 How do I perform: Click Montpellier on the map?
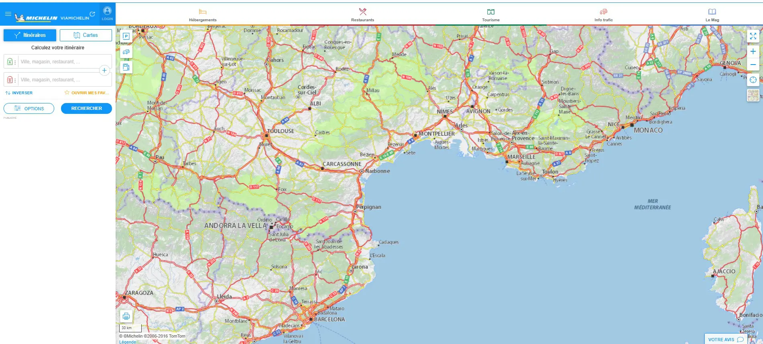coord(437,134)
